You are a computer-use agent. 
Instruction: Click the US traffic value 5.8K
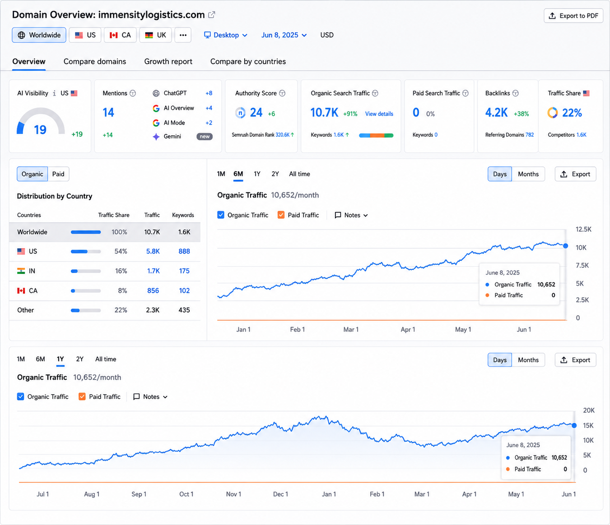point(153,252)
